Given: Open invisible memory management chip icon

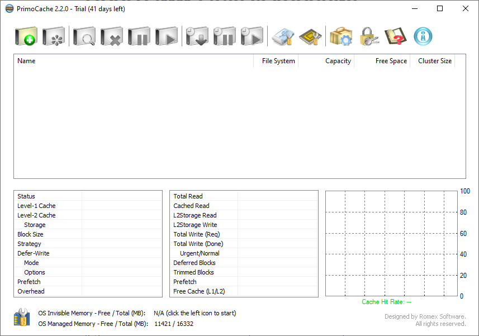Looking at the screenshot, I should point(310,36).
